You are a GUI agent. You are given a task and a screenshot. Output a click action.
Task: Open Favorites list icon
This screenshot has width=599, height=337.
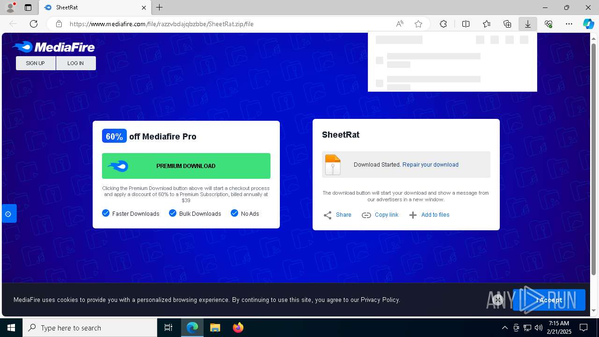487,24
